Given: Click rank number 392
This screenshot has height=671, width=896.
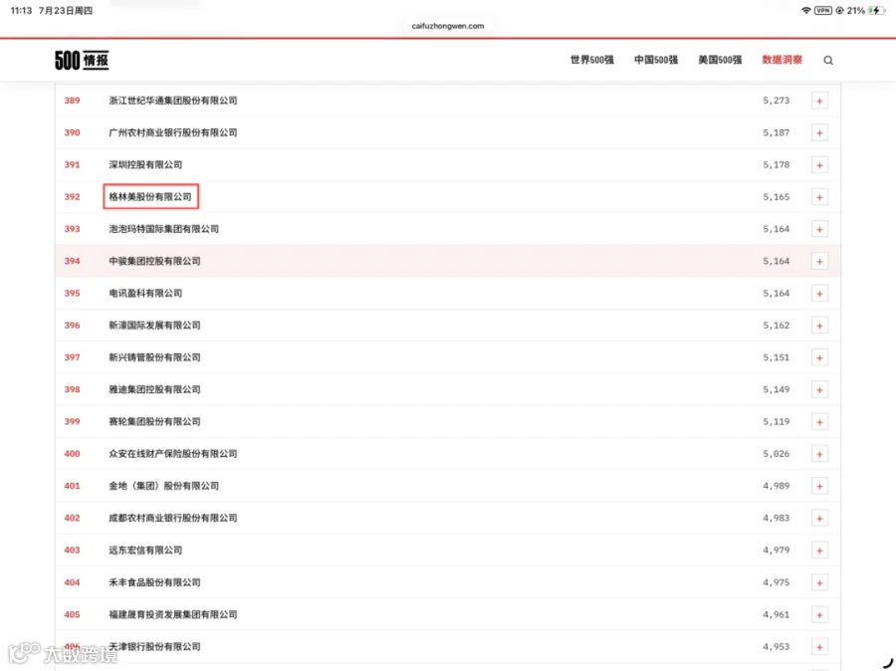Looking at the screenshot, I should tap(72, 196).
